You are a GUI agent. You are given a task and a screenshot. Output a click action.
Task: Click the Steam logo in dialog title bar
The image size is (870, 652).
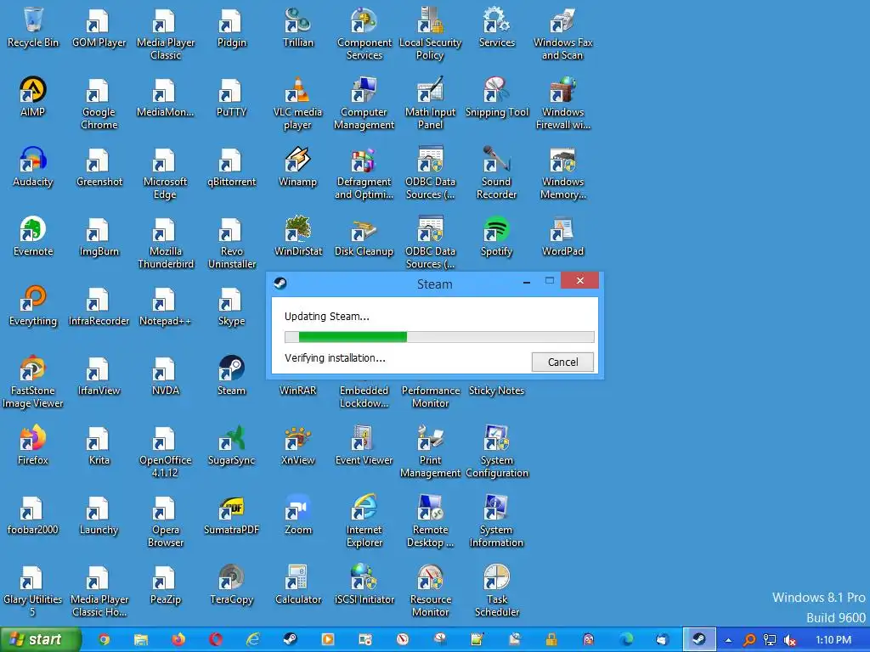280,284
